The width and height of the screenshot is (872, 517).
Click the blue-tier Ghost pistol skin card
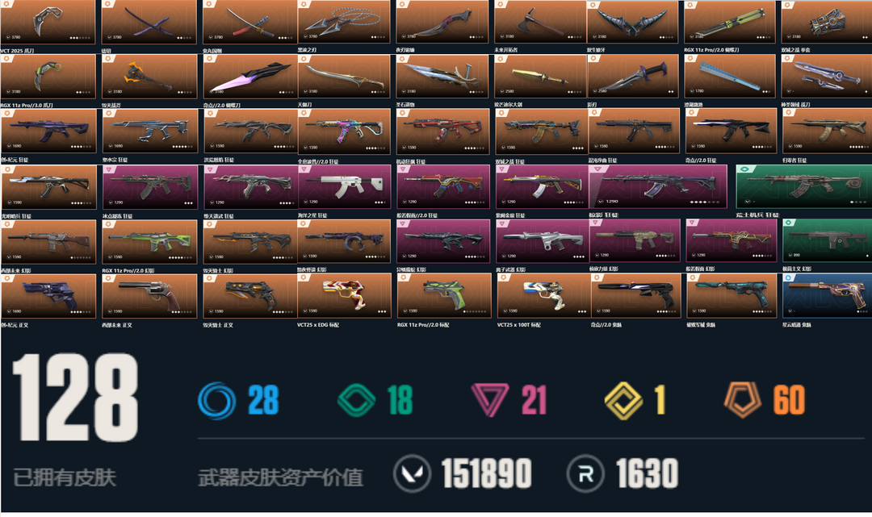(827, 295)
